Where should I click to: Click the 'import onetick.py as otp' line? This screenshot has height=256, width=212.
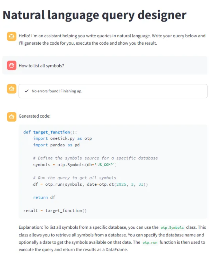pyautogui.click(x=62, y=138)
